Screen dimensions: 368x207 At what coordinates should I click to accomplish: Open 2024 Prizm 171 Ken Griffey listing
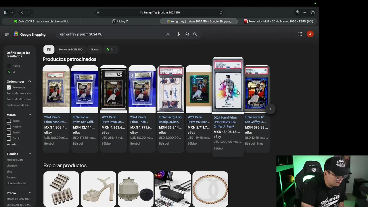coord(255,119)
